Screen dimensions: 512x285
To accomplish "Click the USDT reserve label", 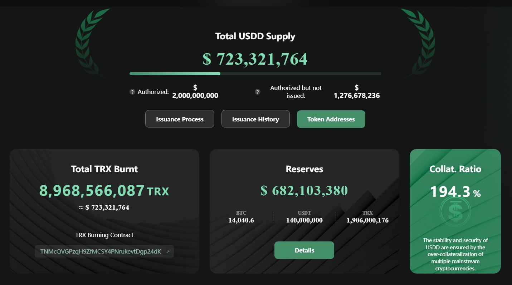I will tap(304, 213).
